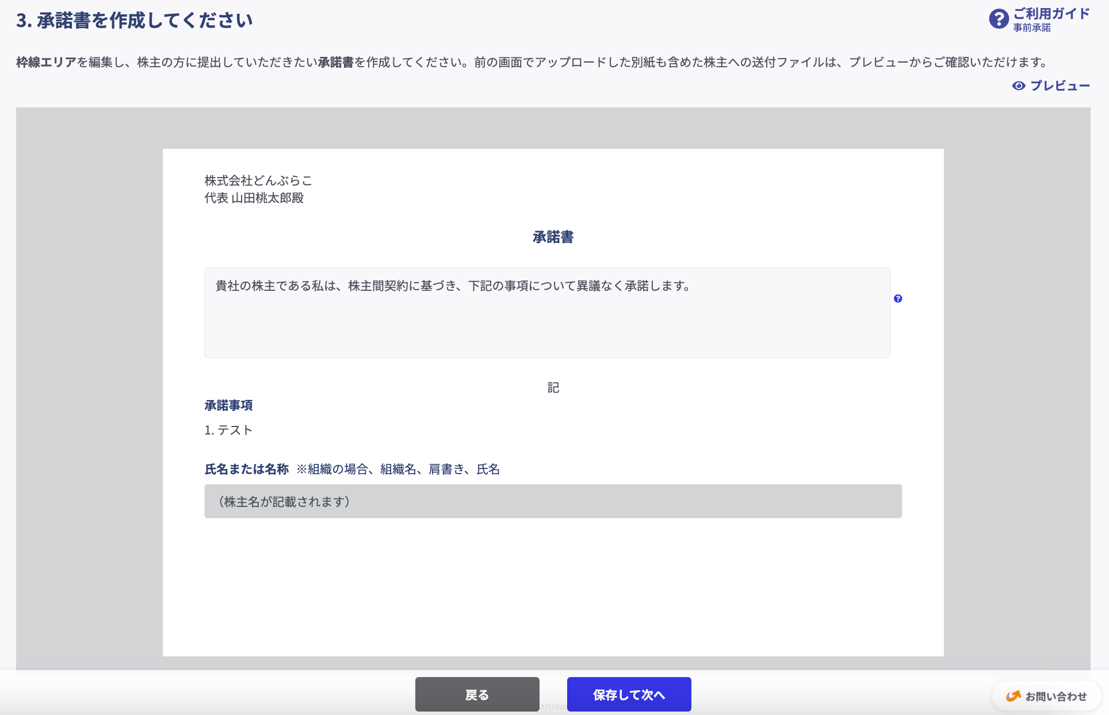Click the 事前承諾 subtitle under the guide
Viewport: 1109px width, 715px height.
pyautogui.click(x=1032, y=28)
